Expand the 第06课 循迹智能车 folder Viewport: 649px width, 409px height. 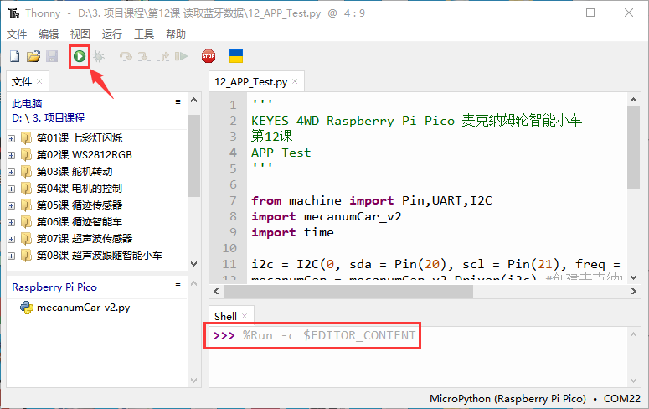click(x=12, y=223)
